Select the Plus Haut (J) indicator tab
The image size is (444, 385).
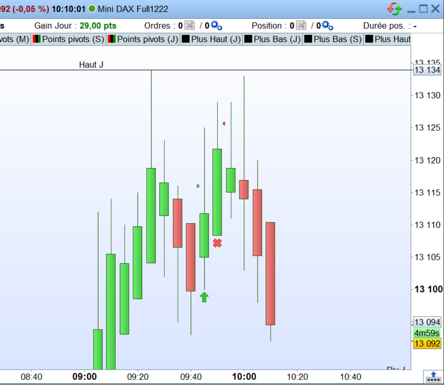pyautogui.click(x=211, y=39)
